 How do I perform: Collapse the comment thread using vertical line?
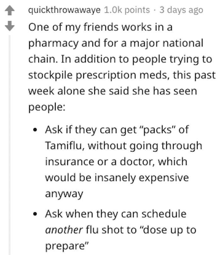pos(10,145)
